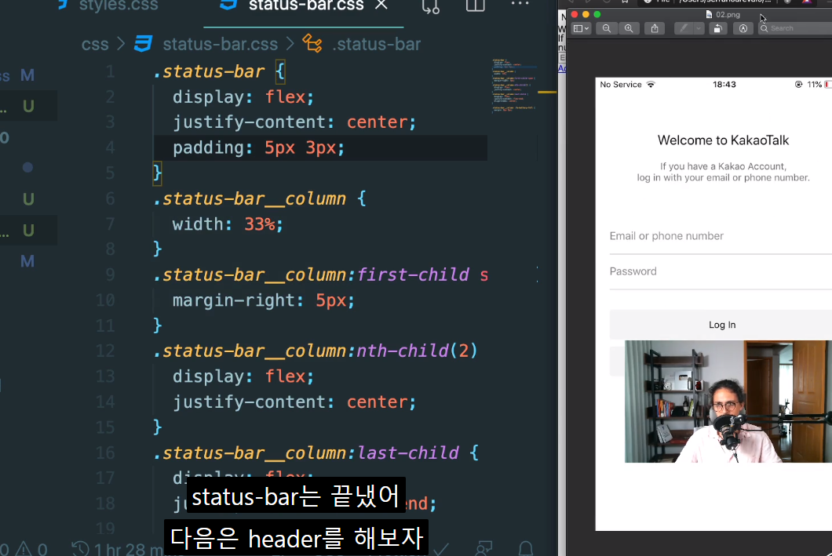Split the editor with the split icon

475,5
